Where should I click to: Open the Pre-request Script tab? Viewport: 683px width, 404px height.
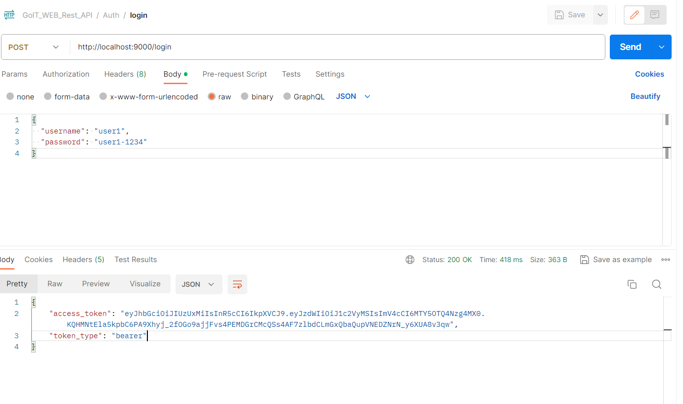coord(234,74)
